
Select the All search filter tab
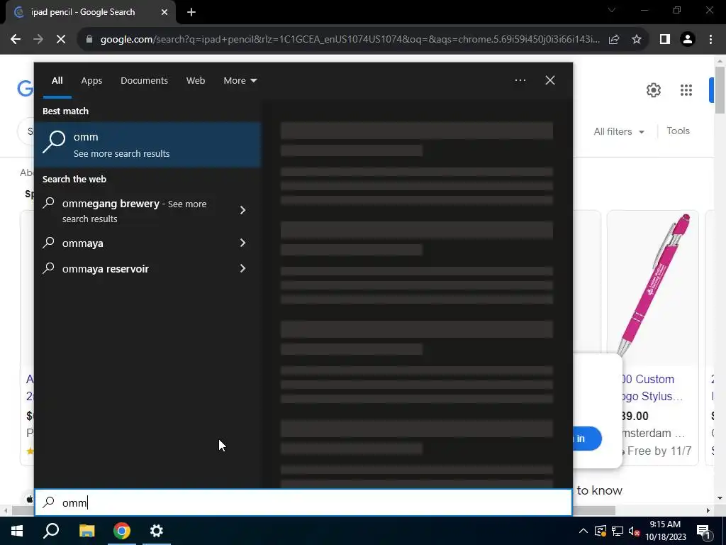point(57,81)
